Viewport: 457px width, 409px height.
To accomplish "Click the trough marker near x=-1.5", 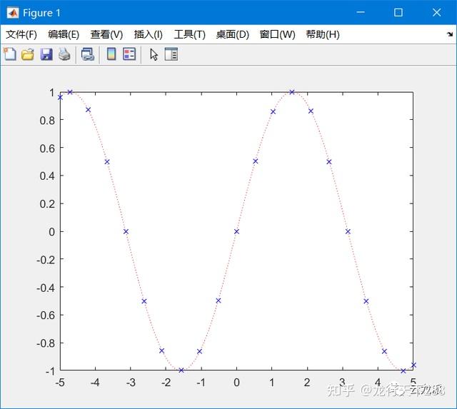I will click(181, 370).
